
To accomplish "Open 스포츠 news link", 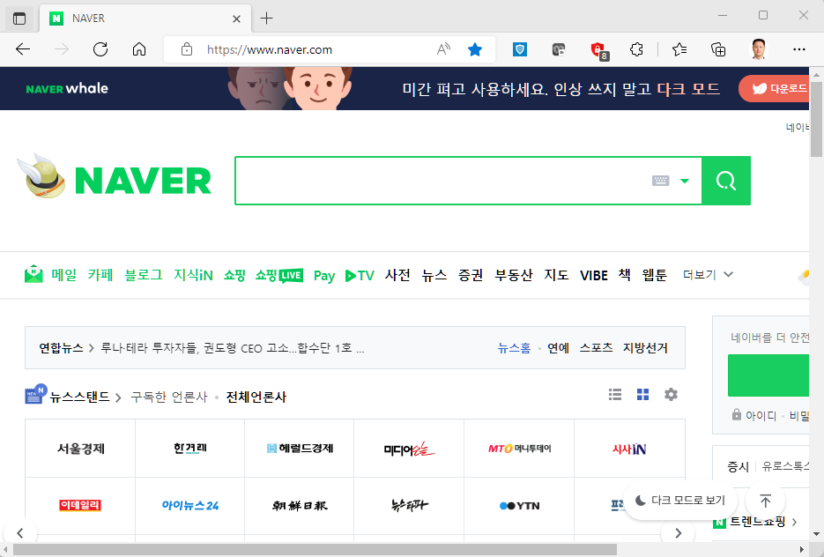I will tap(596, 348).
